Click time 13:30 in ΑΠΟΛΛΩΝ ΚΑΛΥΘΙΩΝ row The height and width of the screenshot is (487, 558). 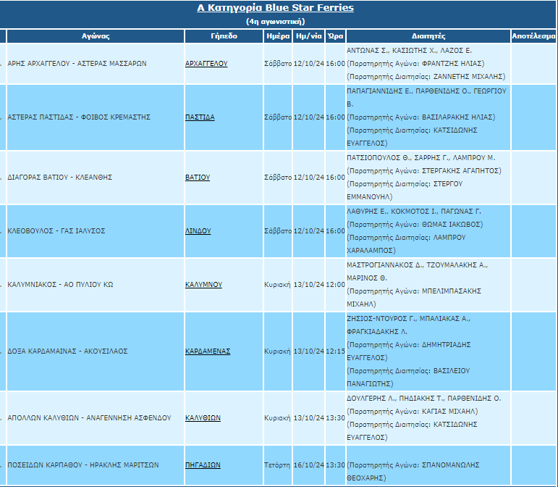tap(335, 418)
